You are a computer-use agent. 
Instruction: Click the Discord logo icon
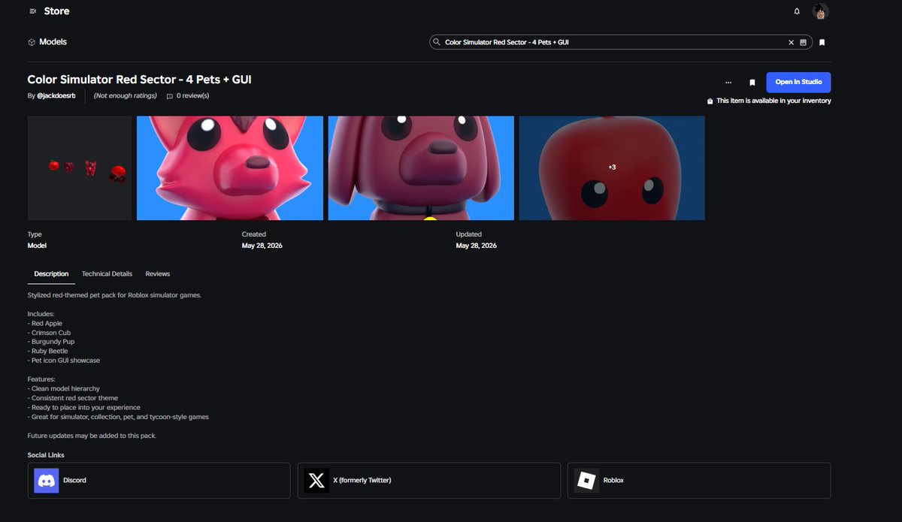point(46,481)
